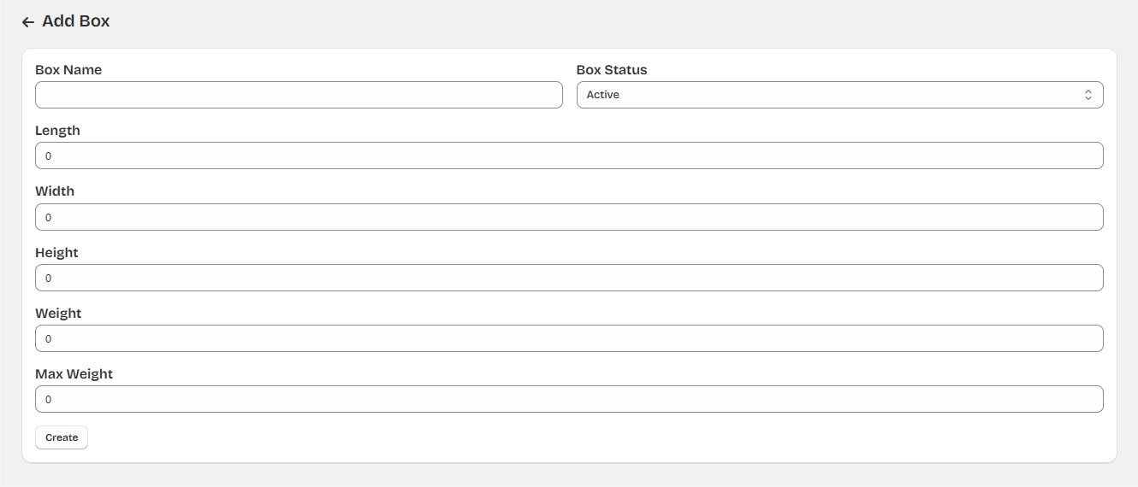
Task: Click the back arrow beside Add Box
Action: (28, 22)
